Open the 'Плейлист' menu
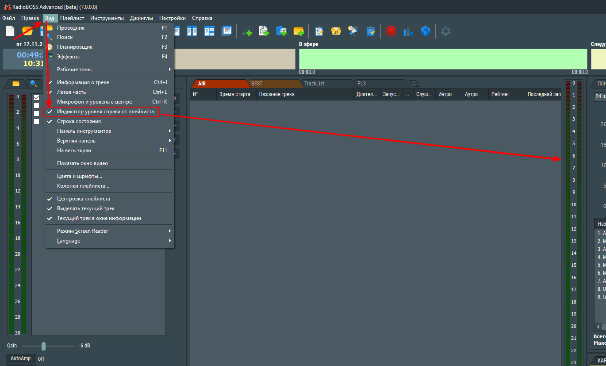 [x=72, y=18]
